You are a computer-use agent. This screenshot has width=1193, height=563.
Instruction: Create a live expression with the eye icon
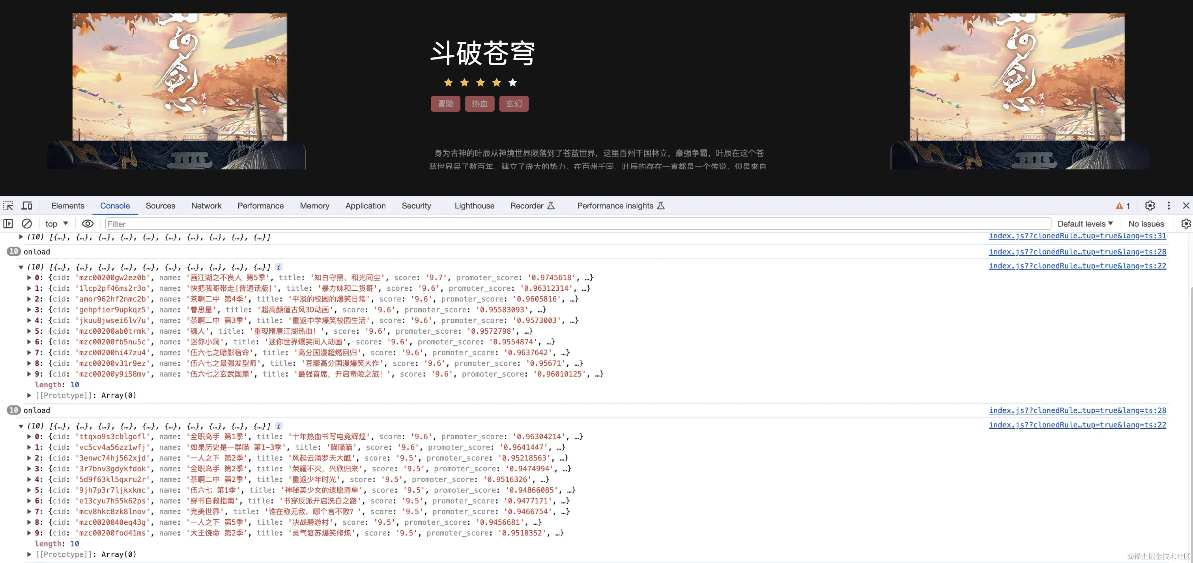pos(88,224)
